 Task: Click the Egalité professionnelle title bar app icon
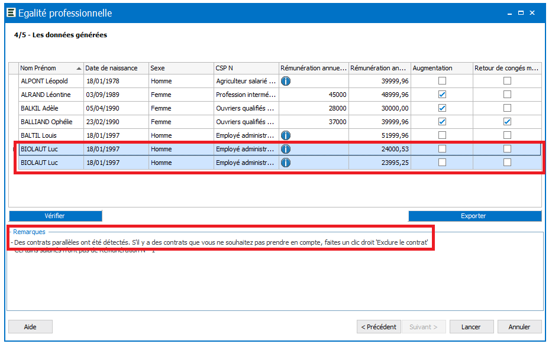tap(11, 12)
